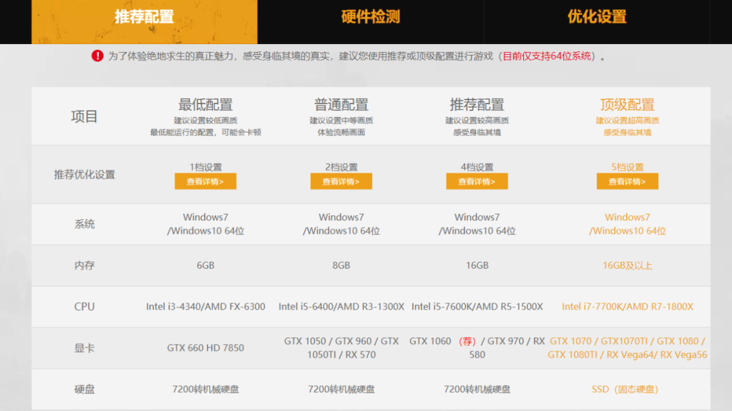Click Intel i5-6400/AMD R3-1300X cell

[341, 307]
